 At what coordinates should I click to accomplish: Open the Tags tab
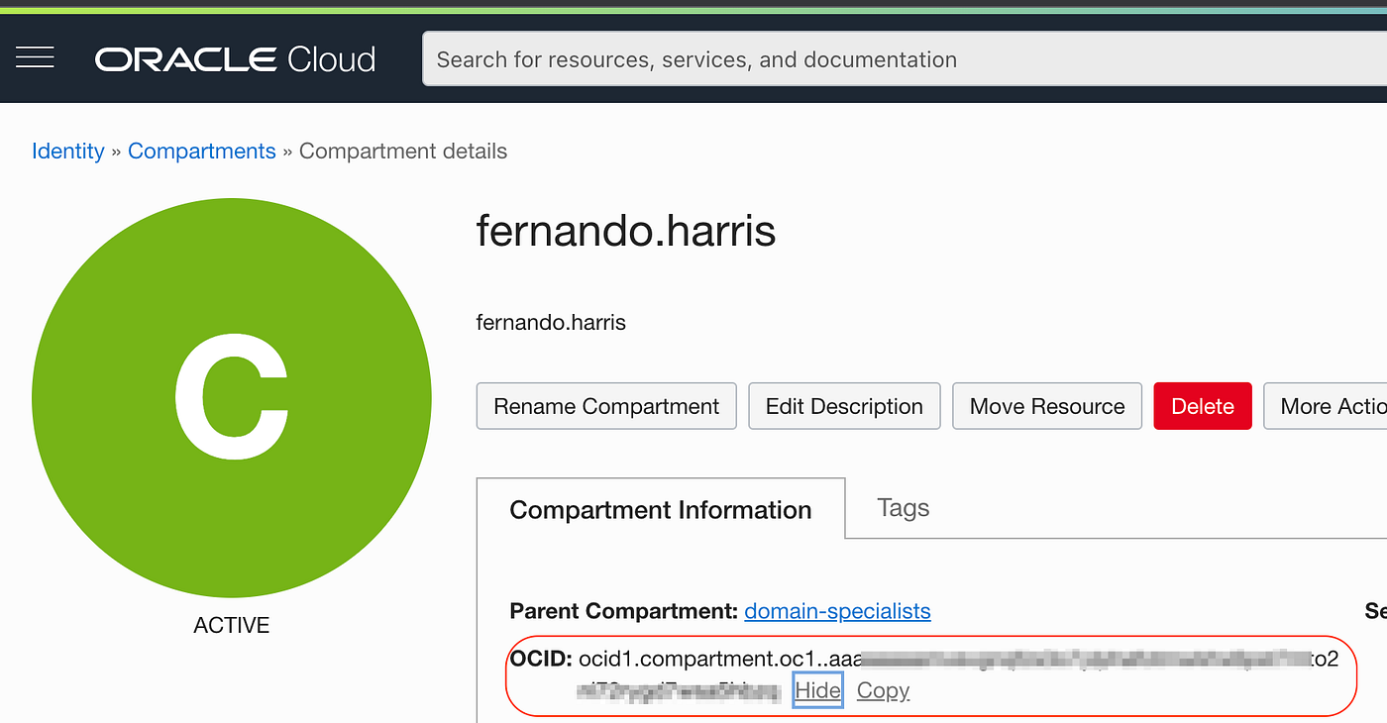(x=904, y=508)
